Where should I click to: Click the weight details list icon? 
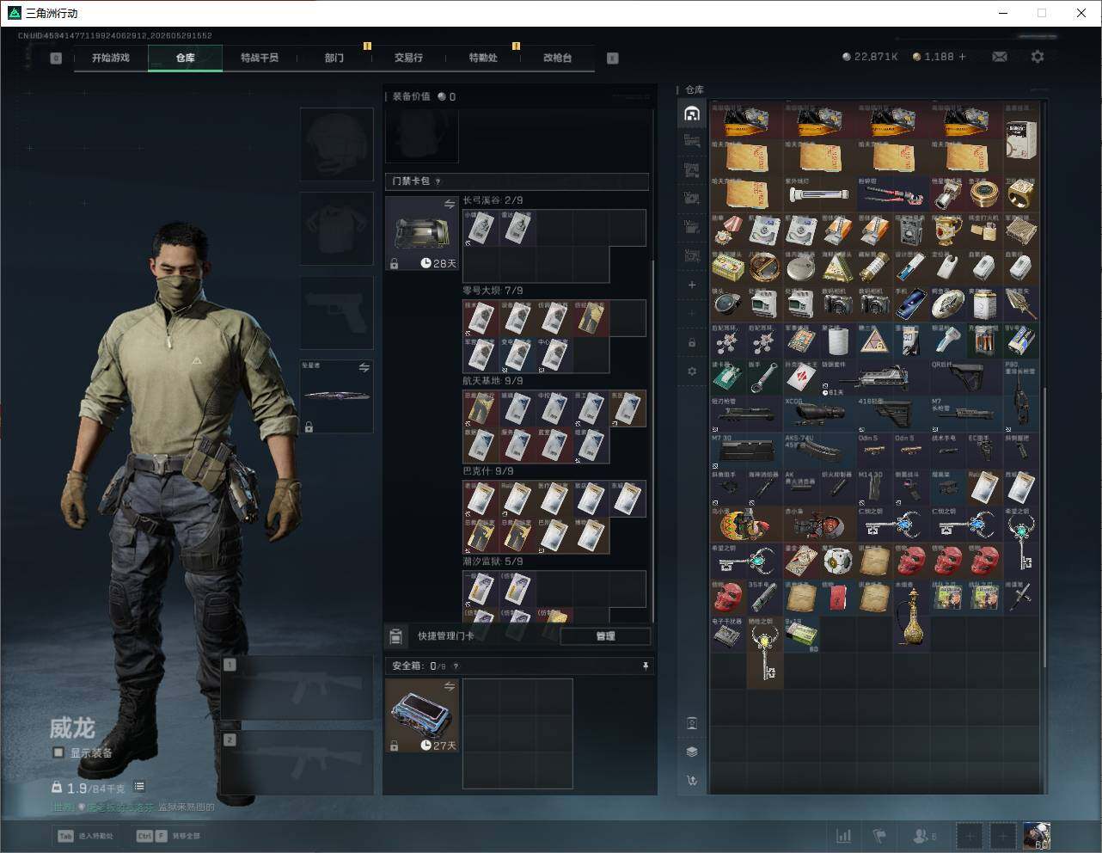click(139, 787)
